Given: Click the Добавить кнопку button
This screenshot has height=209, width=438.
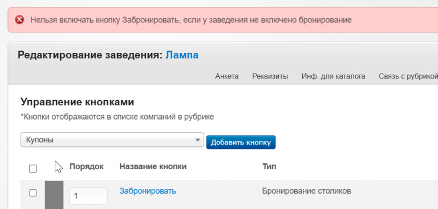Looking at the screenshot, I should [x=241, y=142].
